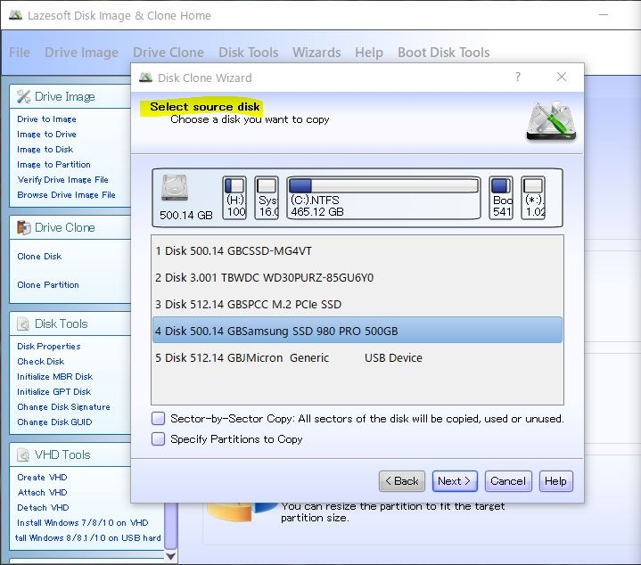The width and height of the screenshot is (641, 565).
Task: Open the Boot Disk Tools menu
Action: [x=444, y=53]
